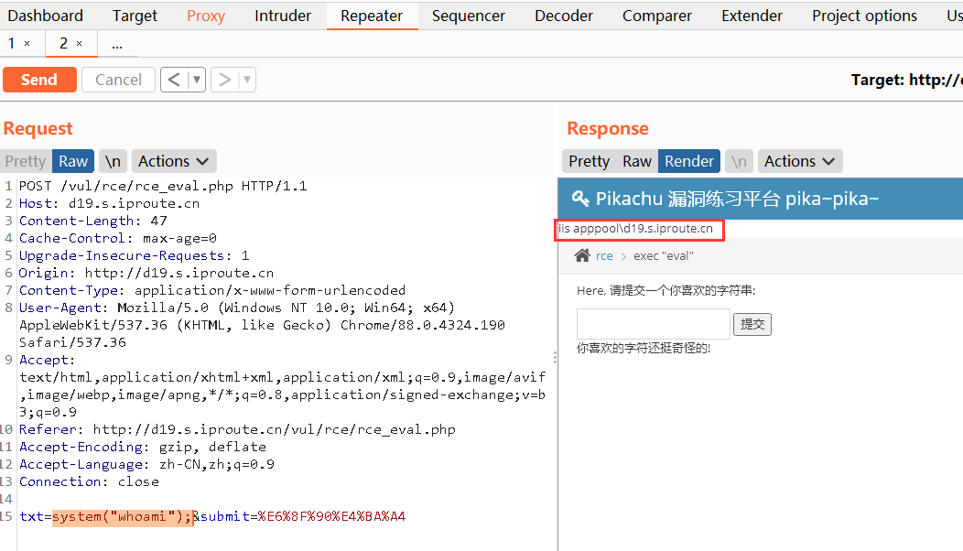This screenshot has width=963, height=551.
Task: Open the Comparer tab
Action: (x=656, y=15)
